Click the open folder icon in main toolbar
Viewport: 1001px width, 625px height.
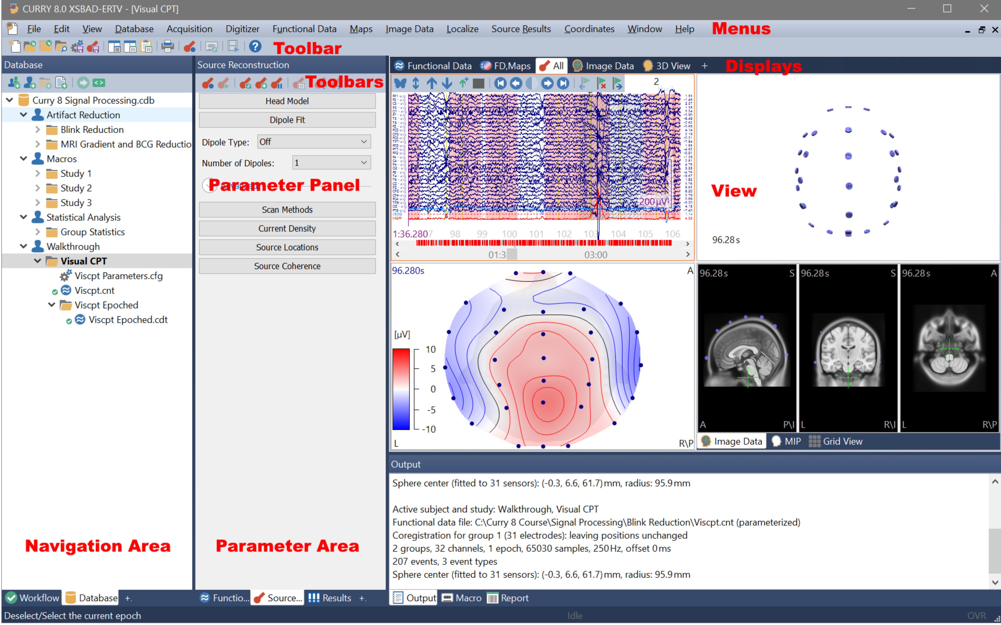[30, 46]
